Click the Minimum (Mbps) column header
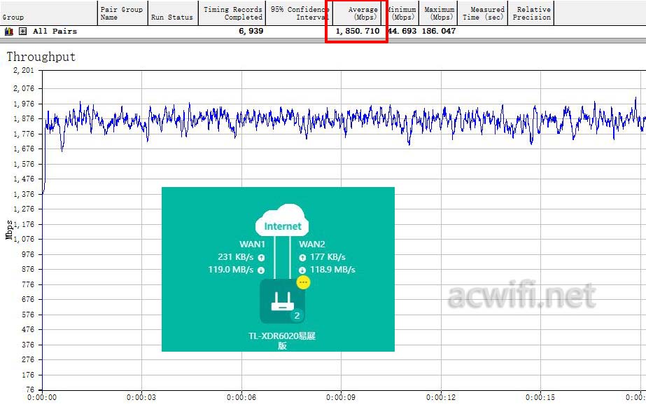This screenshot has width=646, height=407. 402,13
